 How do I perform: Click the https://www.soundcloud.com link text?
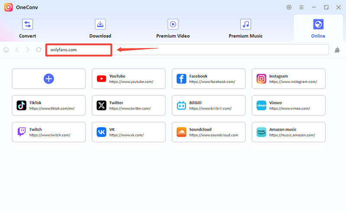click(x=214, y=135)
